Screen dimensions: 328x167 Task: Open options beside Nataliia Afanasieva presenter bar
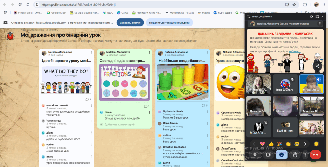[x=320, y=24]
